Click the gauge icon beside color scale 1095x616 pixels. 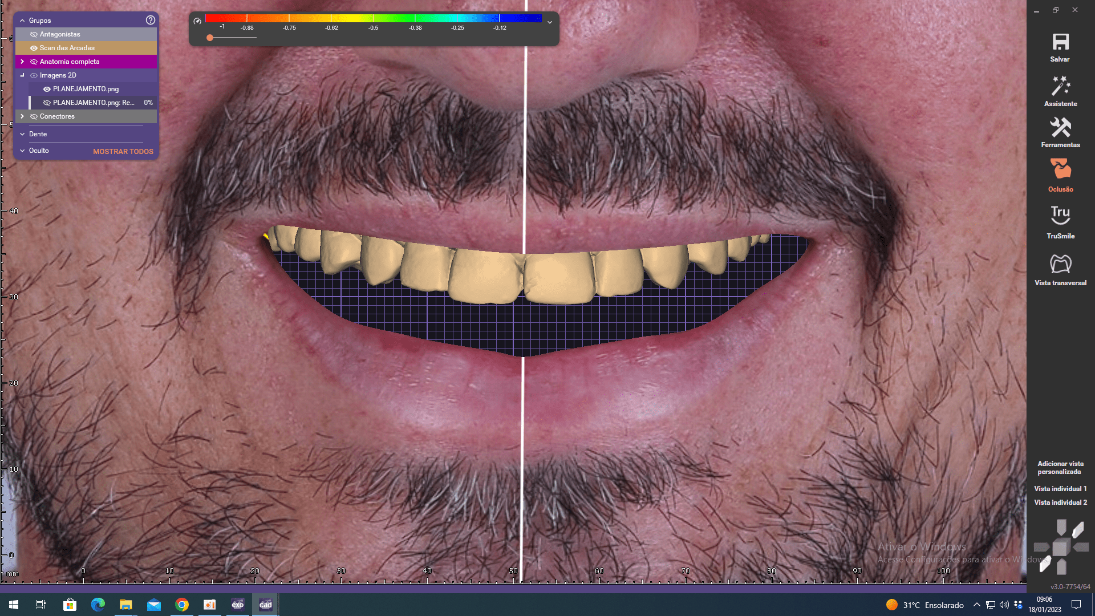point(197,21)
